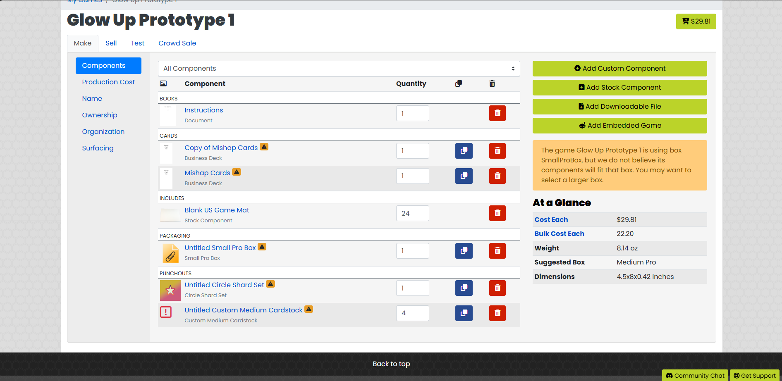Duplicate Untitled Circle Shard Set
This screenshot has height=381, width=782.
[464, 288]
